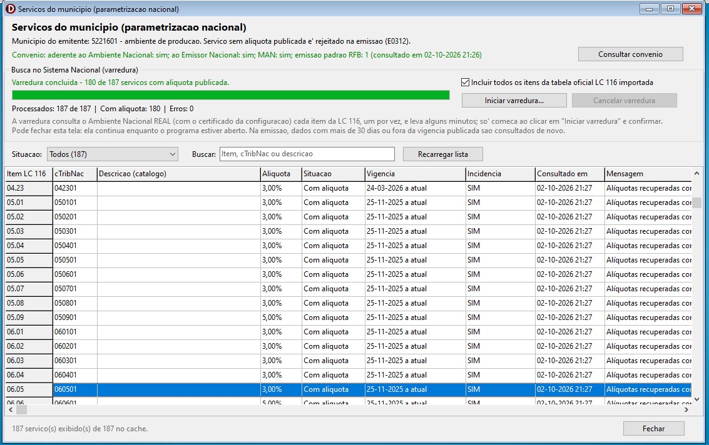Close the window with the red X
This screenshot has width=709, height=445.
tap(692, 9)
